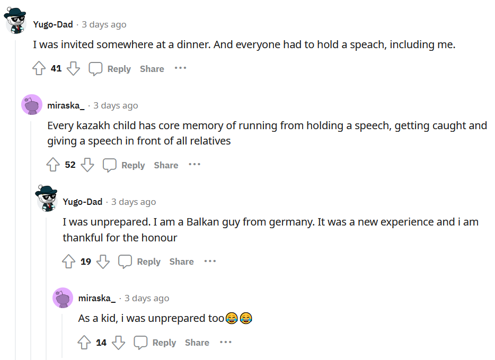Viewport: 495px width, 360px height.
Task: Open more options on the 41-point comment
Action: click(x=180, y=68)
